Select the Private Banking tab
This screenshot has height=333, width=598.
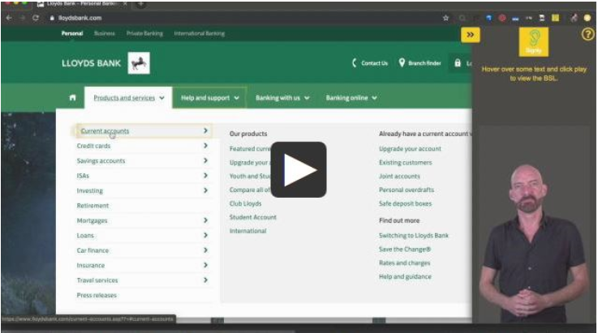144,33
